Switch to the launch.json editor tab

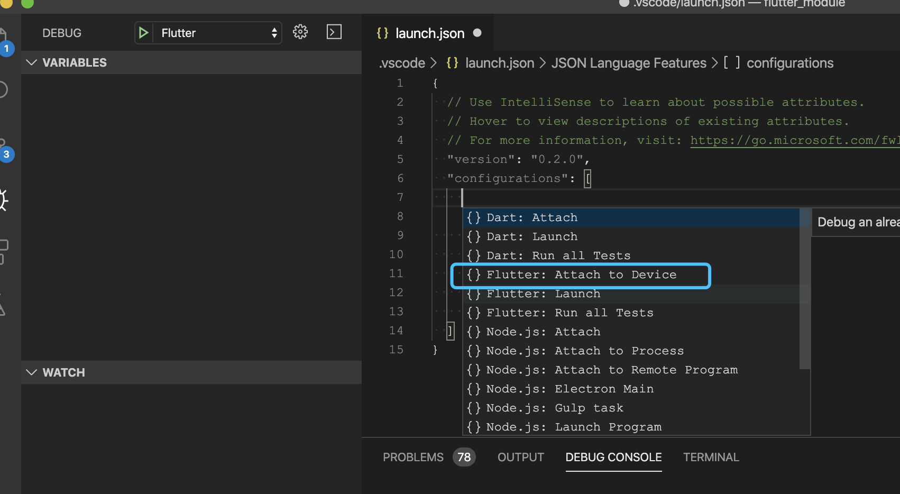428,33
